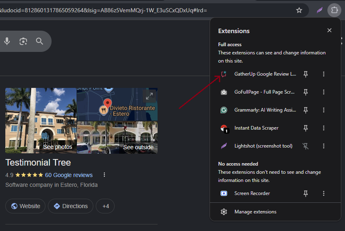This screenshot has width=345, height=231.
Task: Select Instant Data Scraper entry
Action: [x=256, y=128]
